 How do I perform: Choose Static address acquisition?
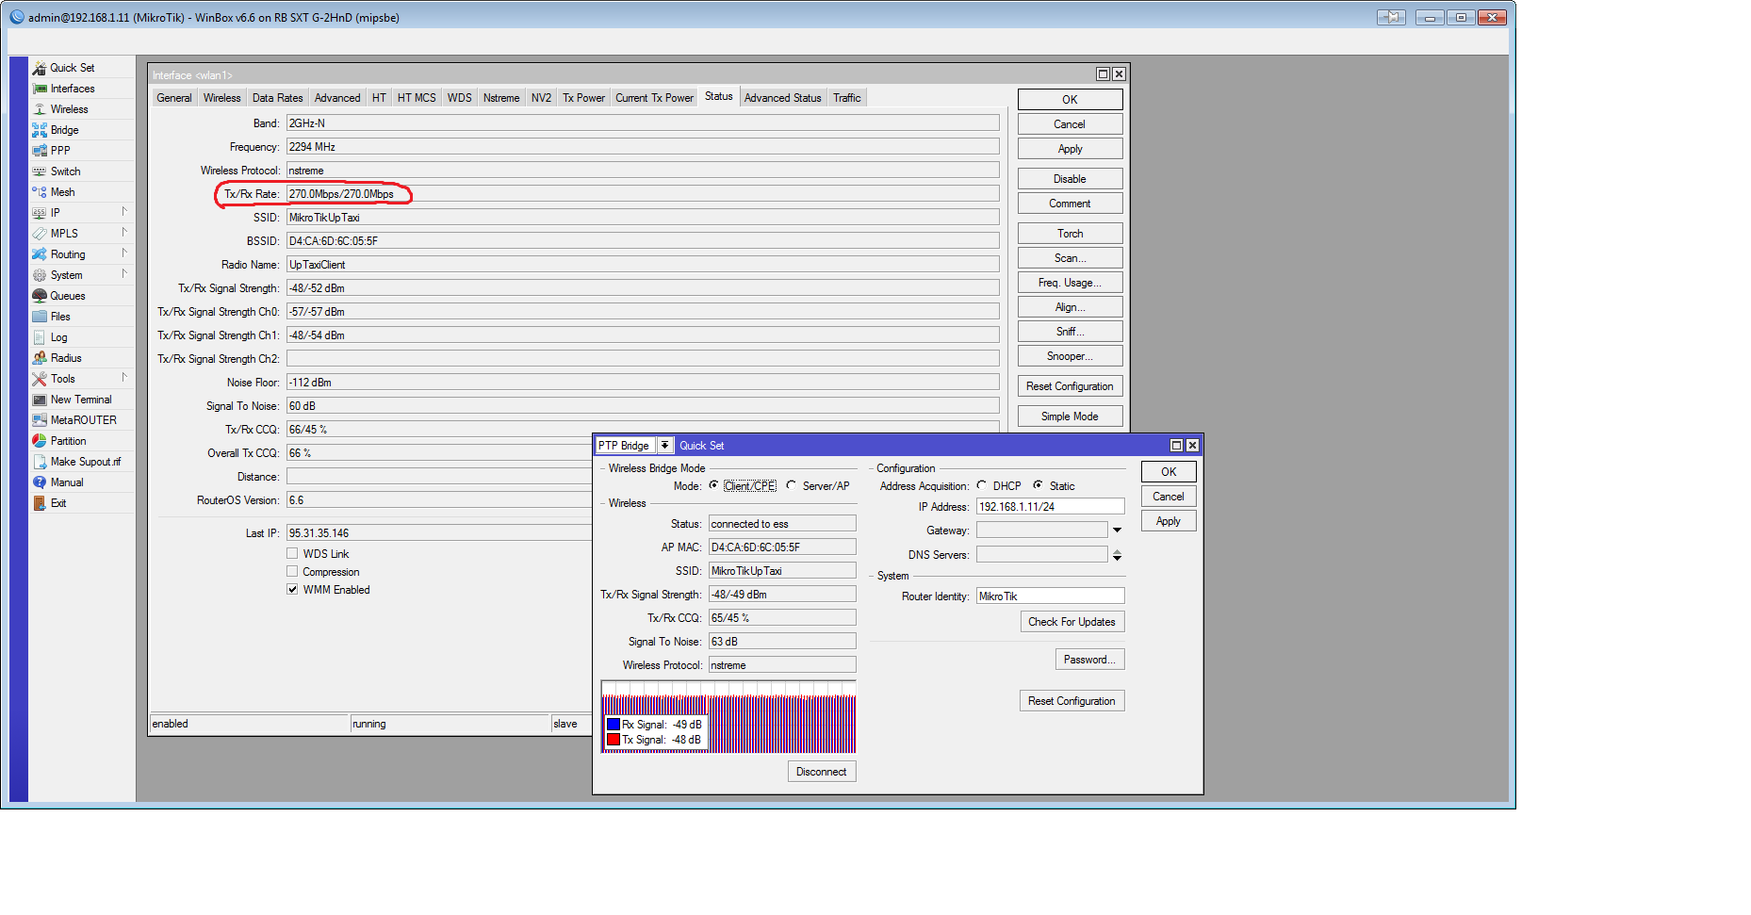pyautogui.click(x=1039, y=486)
